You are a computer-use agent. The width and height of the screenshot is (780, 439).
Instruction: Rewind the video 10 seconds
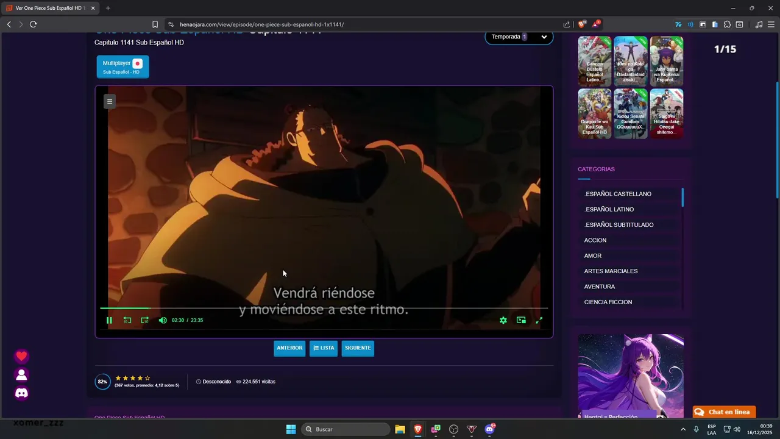(127, 320)
